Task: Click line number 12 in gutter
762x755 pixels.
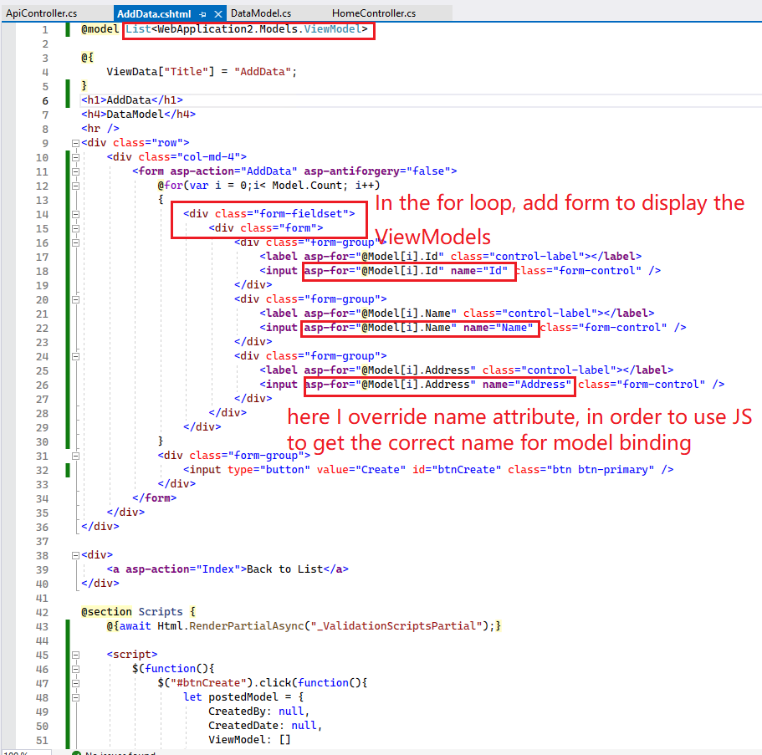Action: tap(43, 186)
